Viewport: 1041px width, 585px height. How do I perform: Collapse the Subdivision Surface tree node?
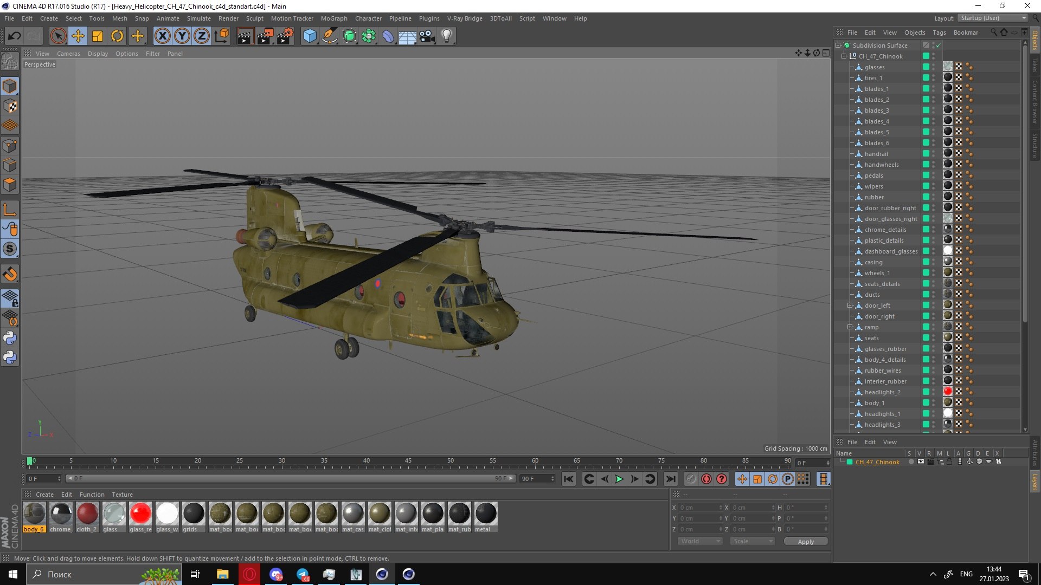point(838,45)
